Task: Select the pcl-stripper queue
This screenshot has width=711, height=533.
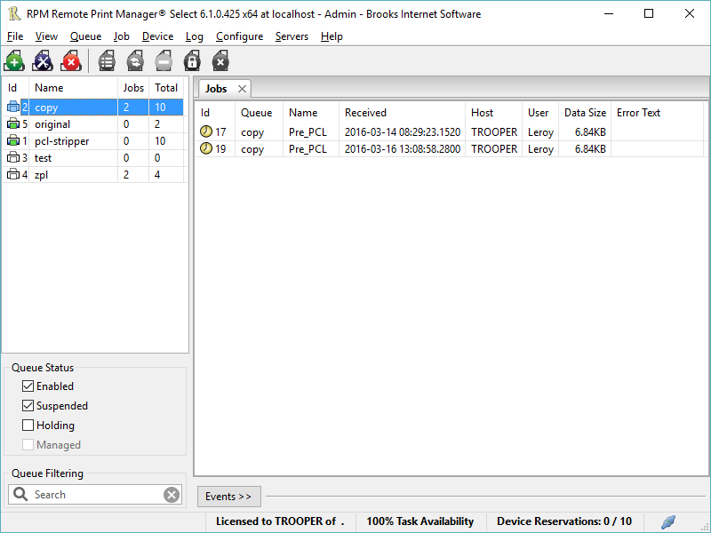Action: coord(60,140)
